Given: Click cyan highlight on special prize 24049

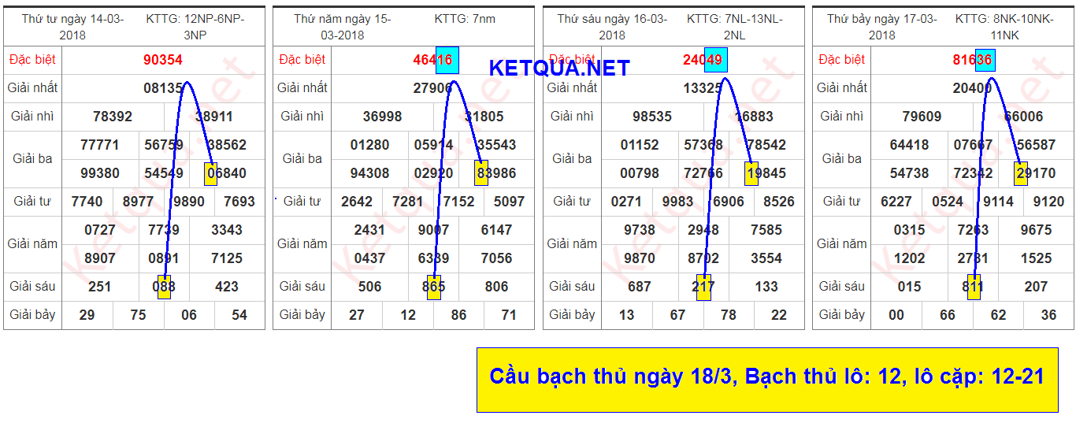Looking at the screenshot, I should 715,59.
